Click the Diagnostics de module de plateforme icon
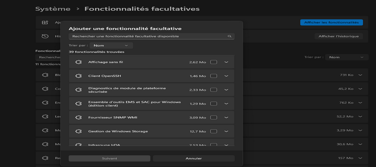 78,90
